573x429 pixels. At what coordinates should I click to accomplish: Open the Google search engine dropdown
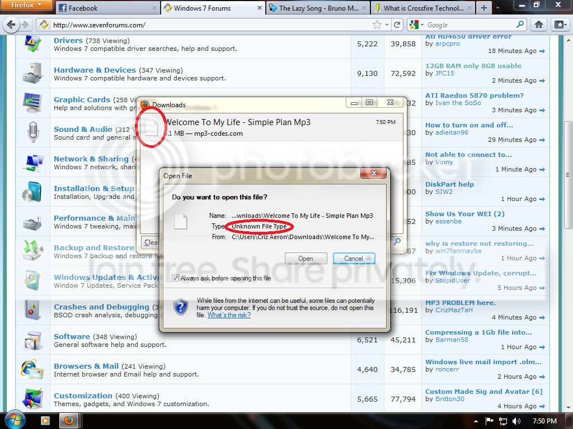pyautogui.click(x=416, y=25)
